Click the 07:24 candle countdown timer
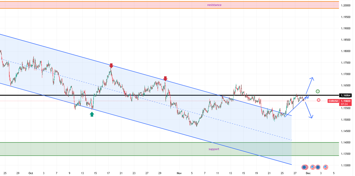The width and height of the screenshot is (355, 176). click(x=346, y=104)
